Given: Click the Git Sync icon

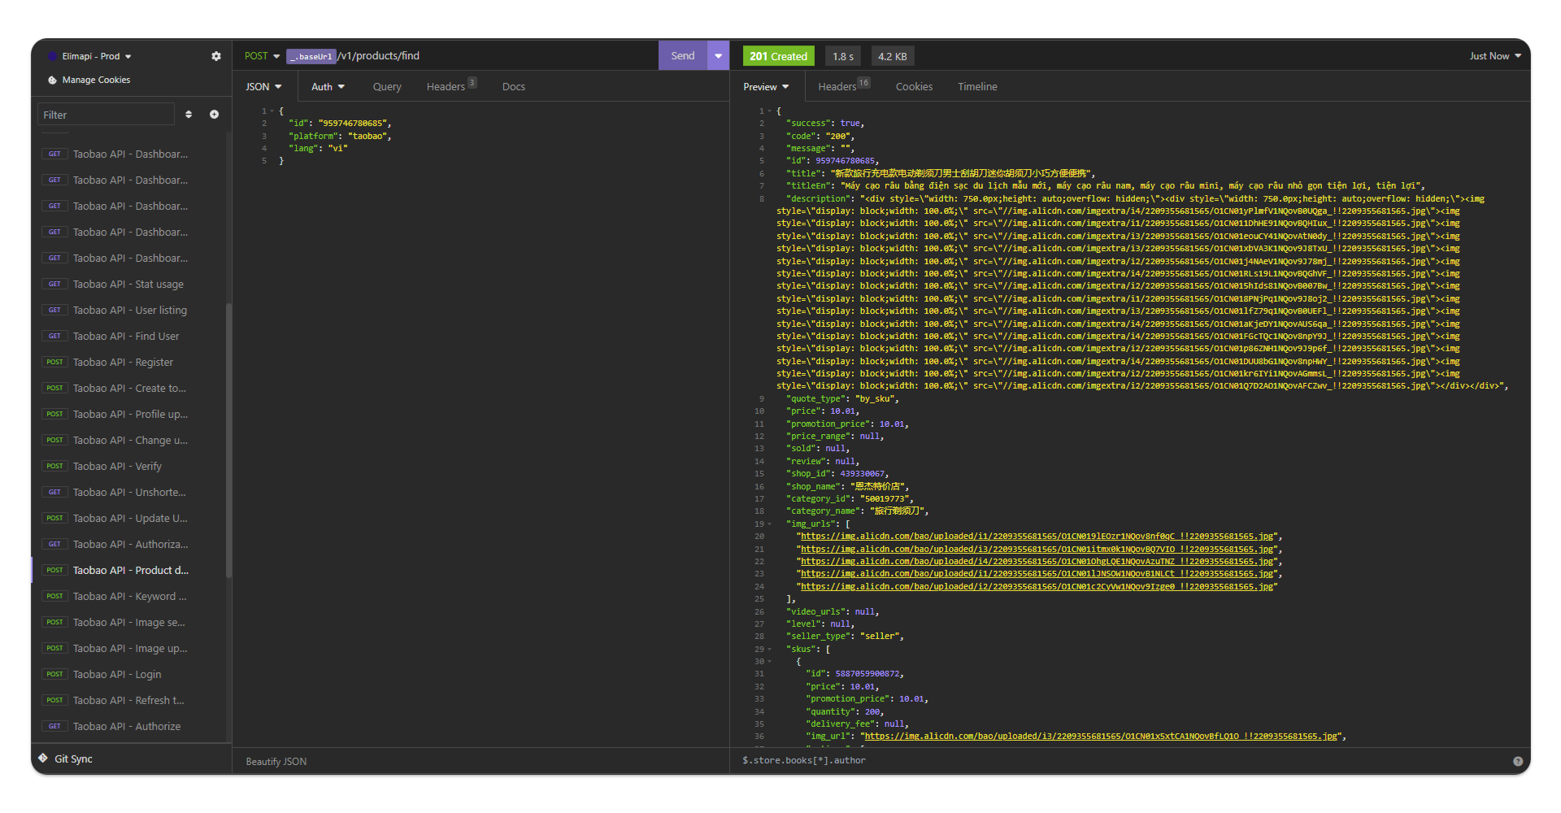Looking at the screenshot, I should tap(43, 759).
